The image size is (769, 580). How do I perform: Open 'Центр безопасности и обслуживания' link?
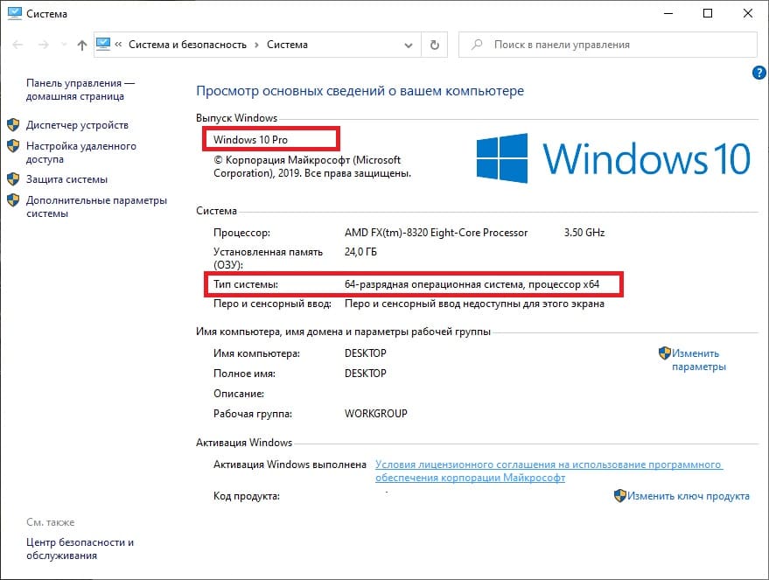coord(80,549)
